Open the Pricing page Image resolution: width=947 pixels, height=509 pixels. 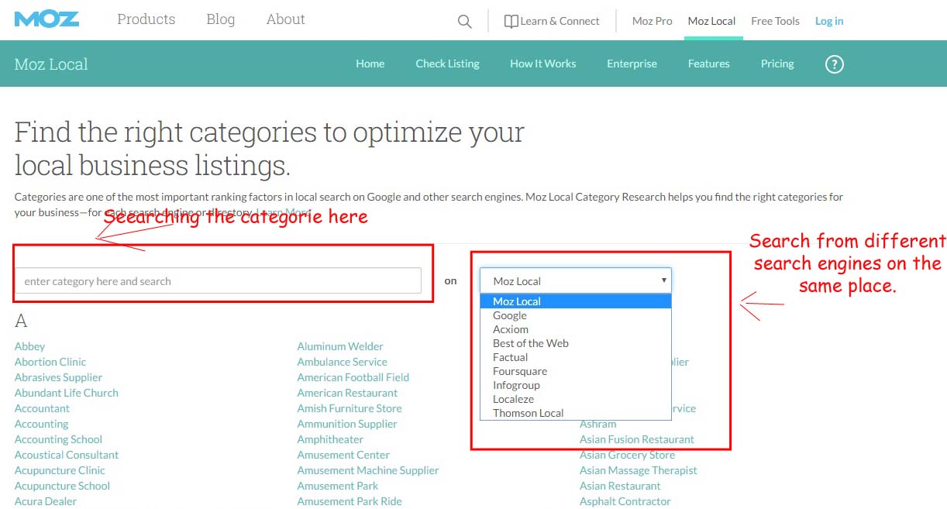tap(777, 64)
